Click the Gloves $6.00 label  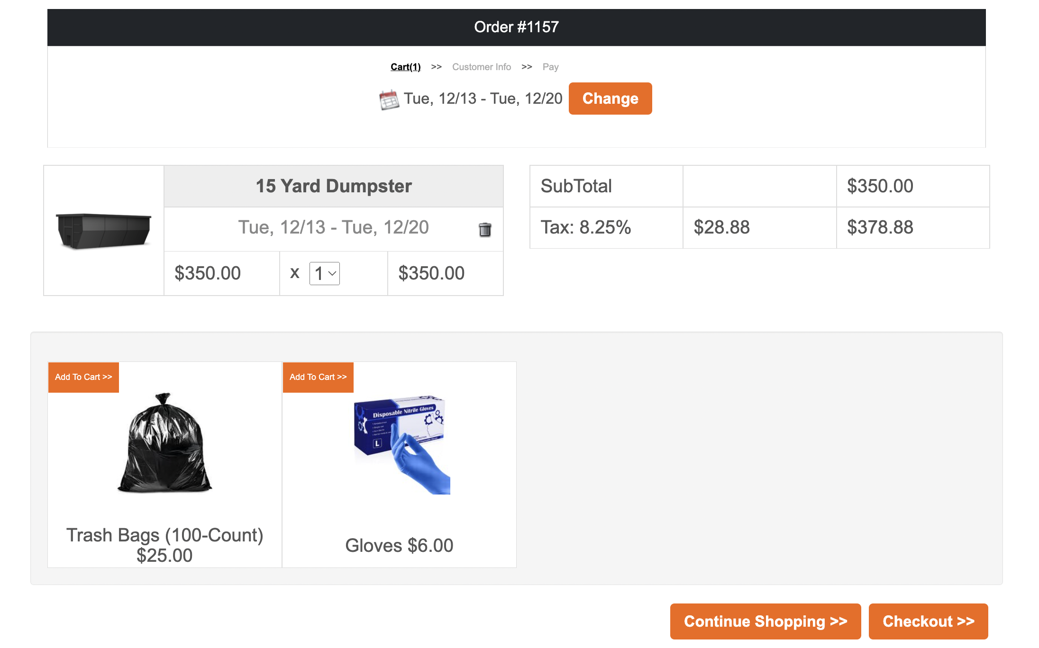click(x=399, y=546)
